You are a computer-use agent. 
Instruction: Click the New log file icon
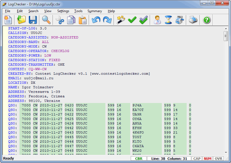(8, 20)
